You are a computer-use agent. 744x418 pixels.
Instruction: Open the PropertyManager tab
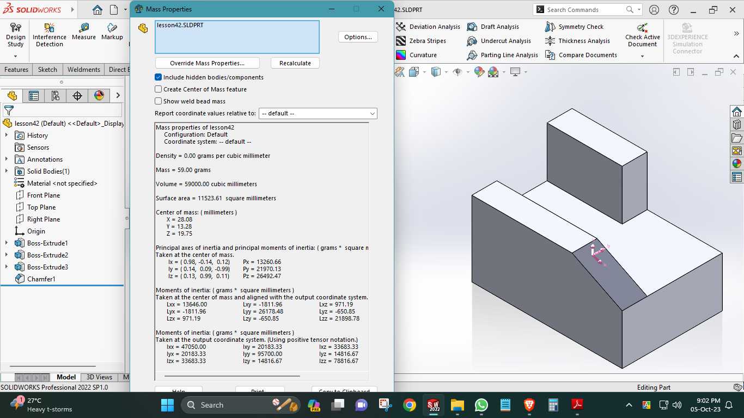[34, 96]
